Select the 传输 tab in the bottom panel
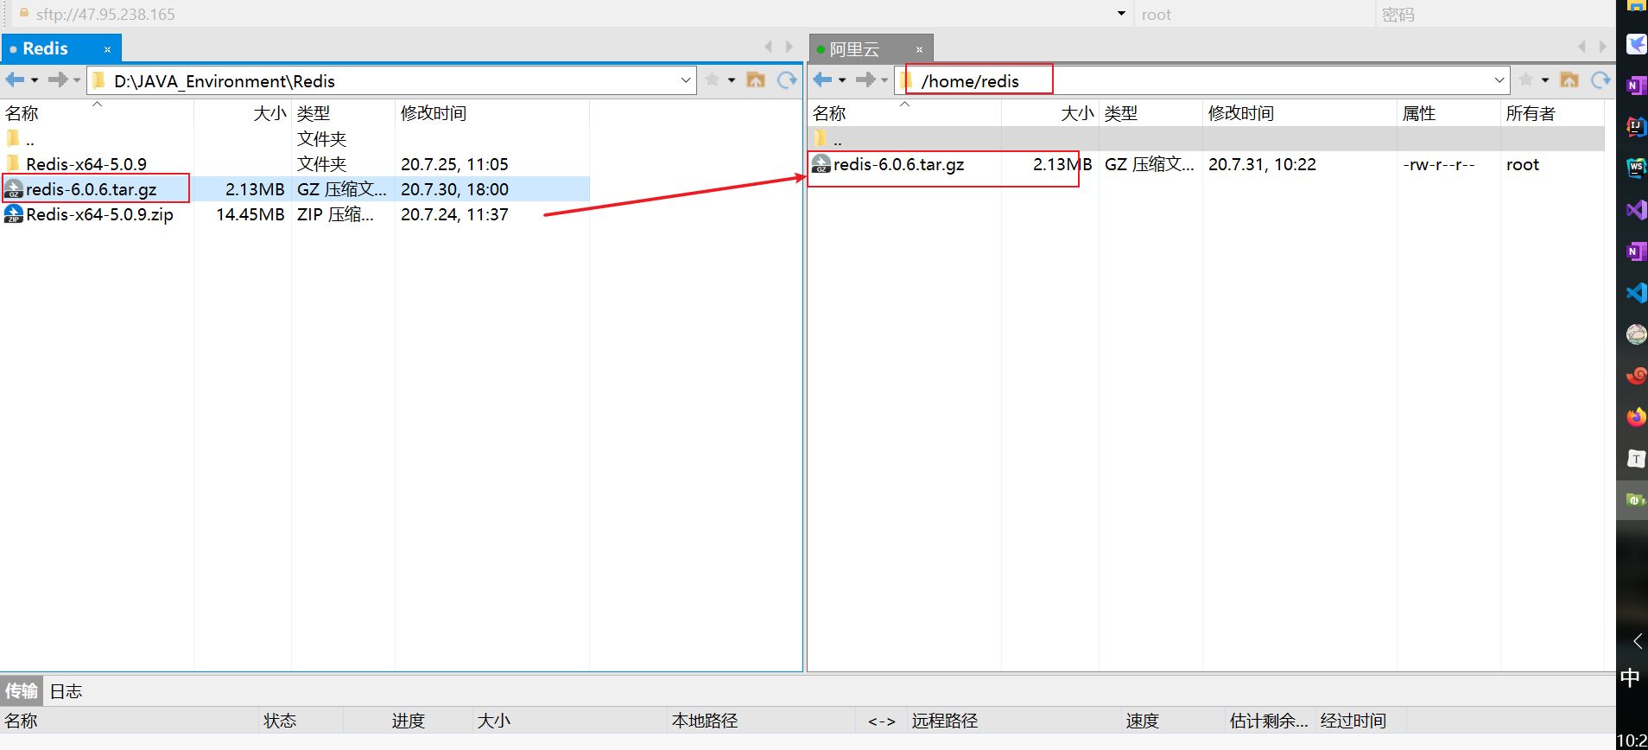The height and width of the screenshot is (750, 1648). (22, 690)
